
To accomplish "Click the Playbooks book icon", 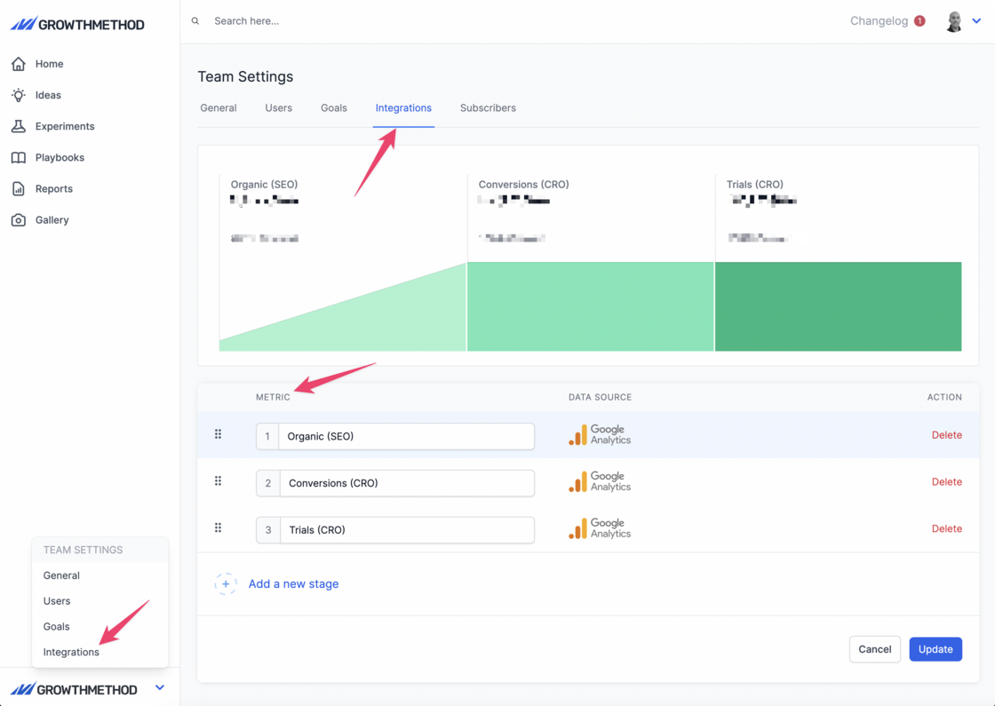I will point(19,156).
